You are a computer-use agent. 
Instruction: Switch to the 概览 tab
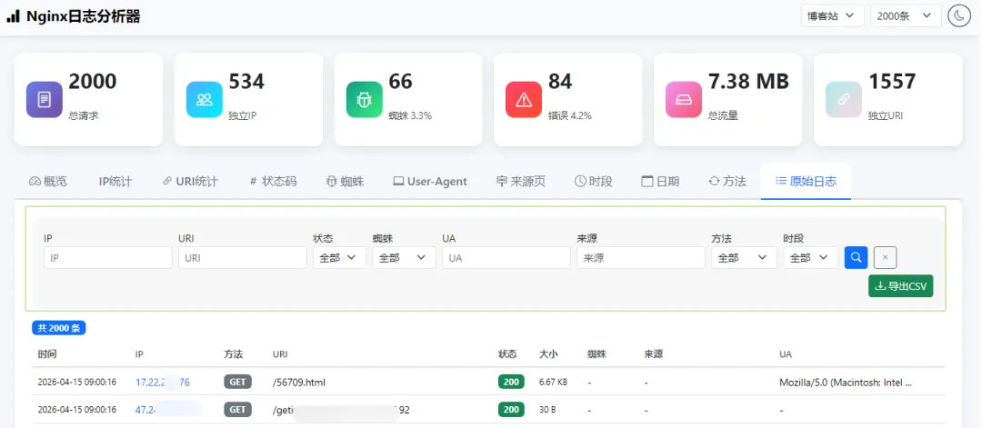pyautogui.click(x=48, y=182)
